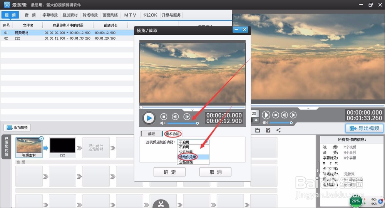Click the 爱剪辑 app logo in the title bar
This screenshot has width=385, height=208.
(x=7, y=5)
